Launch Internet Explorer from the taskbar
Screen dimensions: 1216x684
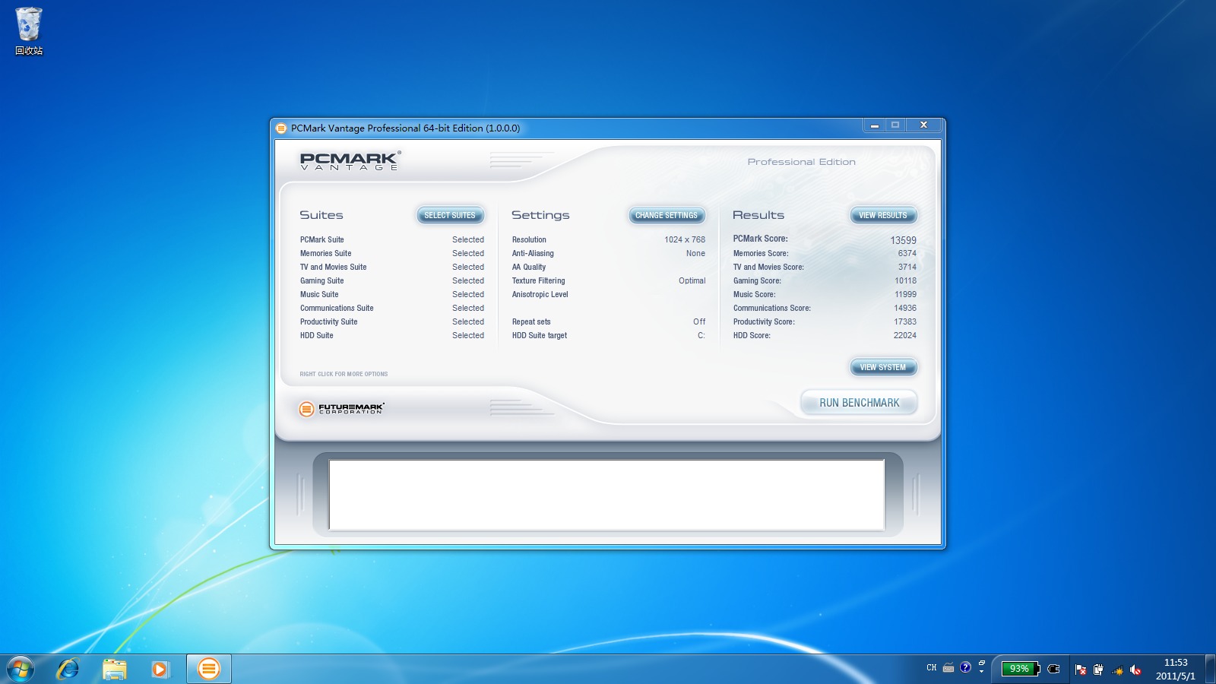[x=68, y=670]
